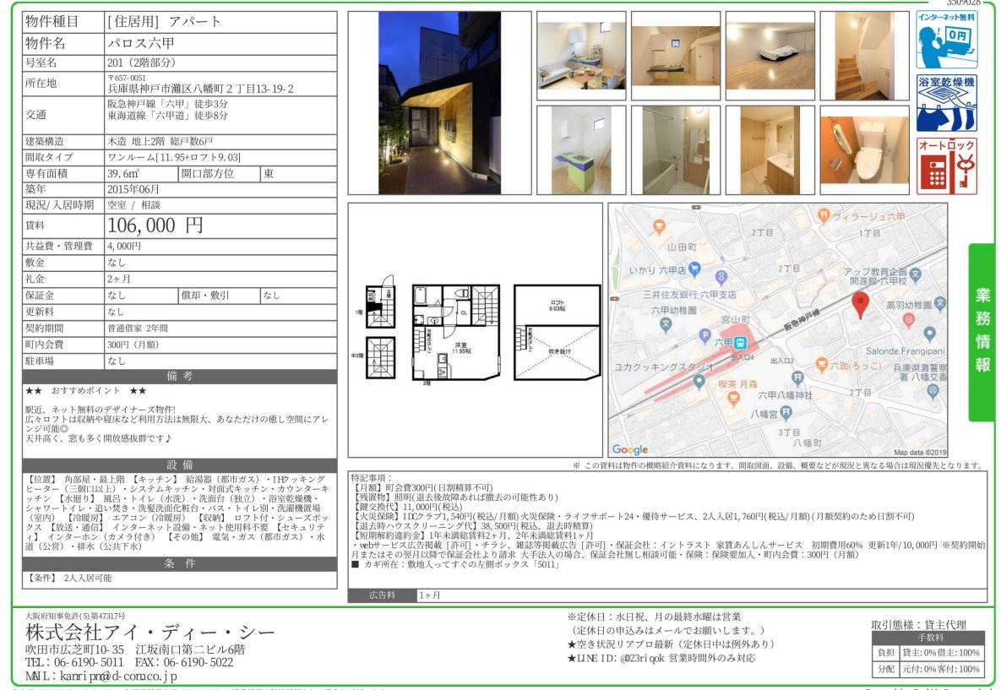
Task: Click the ユカクッキングスタジオ map marker
Action: (699, 381)
